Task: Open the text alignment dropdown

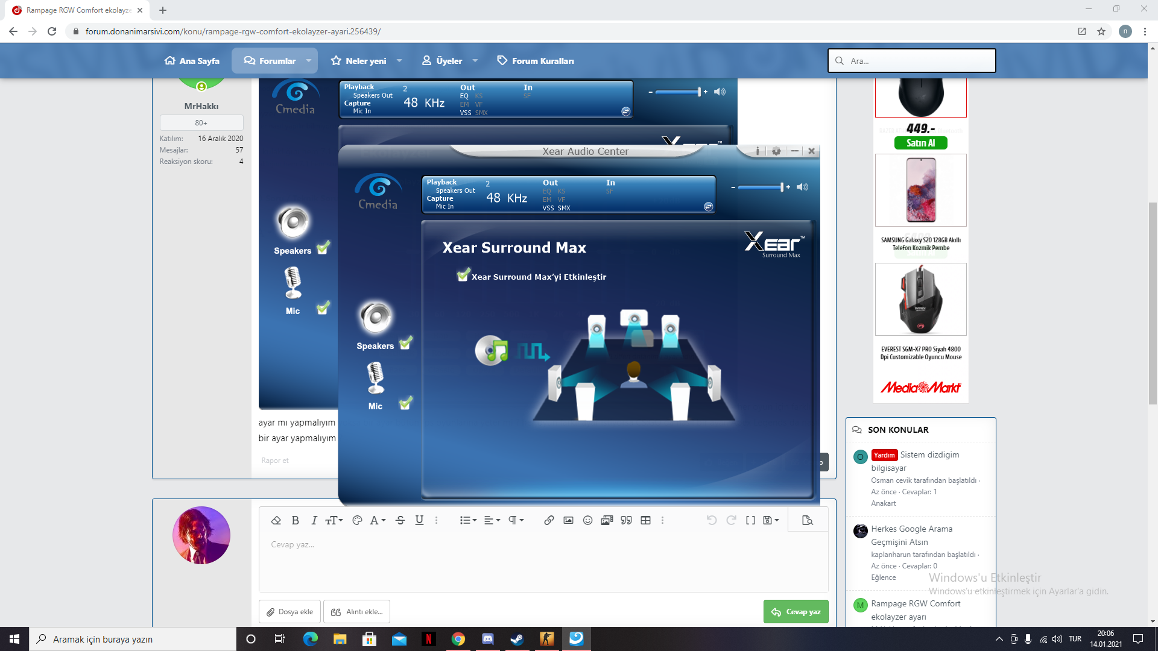Action: tap(492, 520)
